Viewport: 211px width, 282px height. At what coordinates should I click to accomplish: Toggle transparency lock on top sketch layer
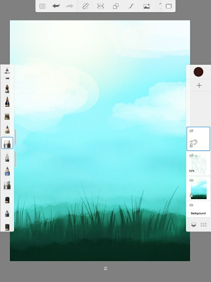tap(191, 145)
